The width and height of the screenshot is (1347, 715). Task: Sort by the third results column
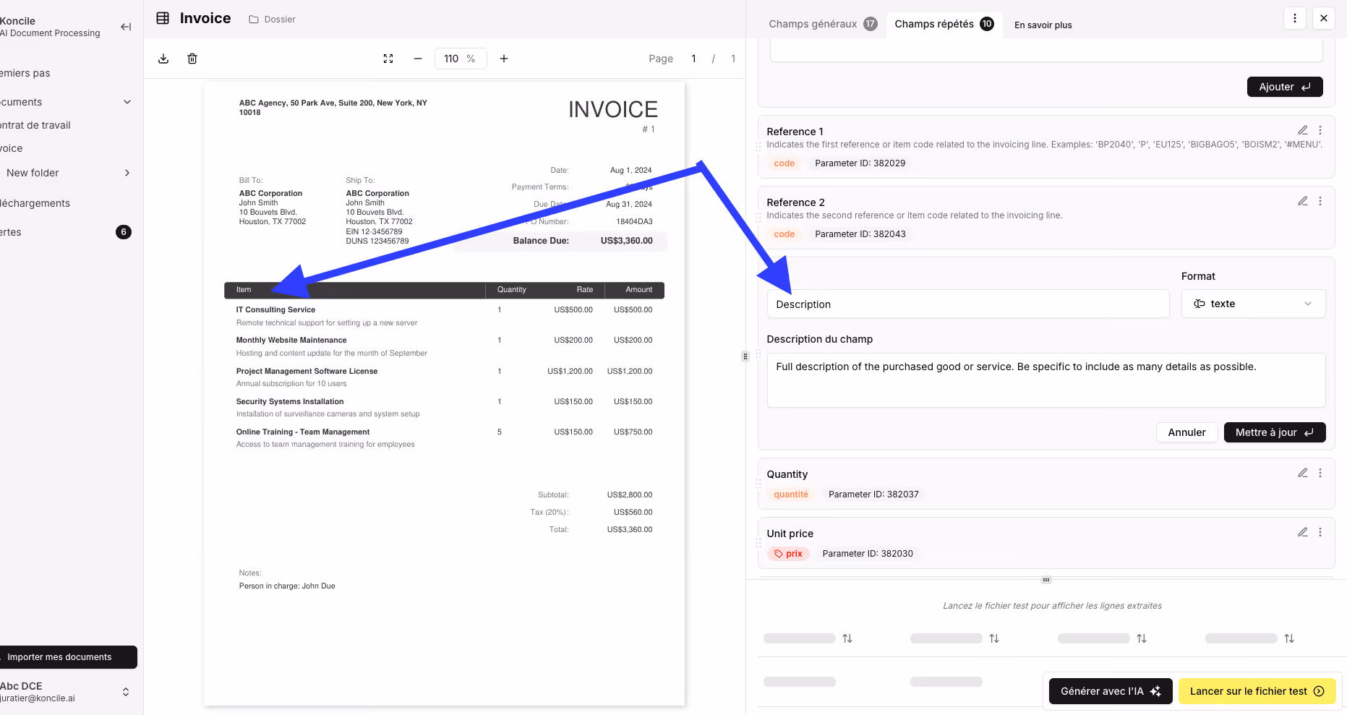click(1142, 638)
